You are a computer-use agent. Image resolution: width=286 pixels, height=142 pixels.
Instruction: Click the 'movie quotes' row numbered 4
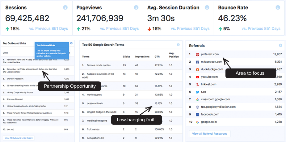[x=131, y=95]
